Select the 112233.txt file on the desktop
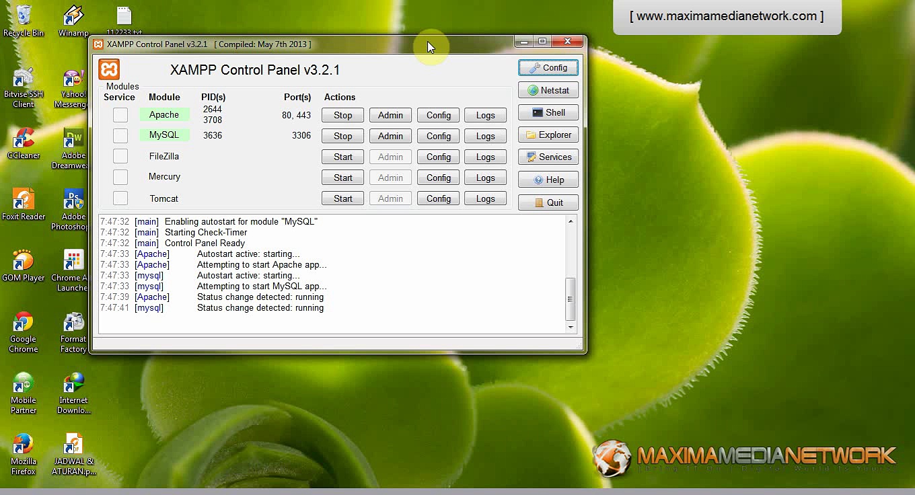 click(124, 20)
